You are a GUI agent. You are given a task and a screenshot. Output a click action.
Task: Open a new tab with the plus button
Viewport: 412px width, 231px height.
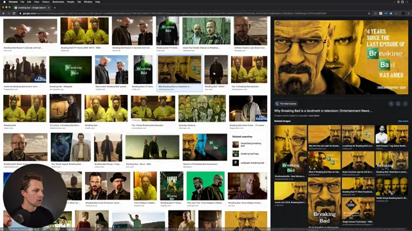55,8
